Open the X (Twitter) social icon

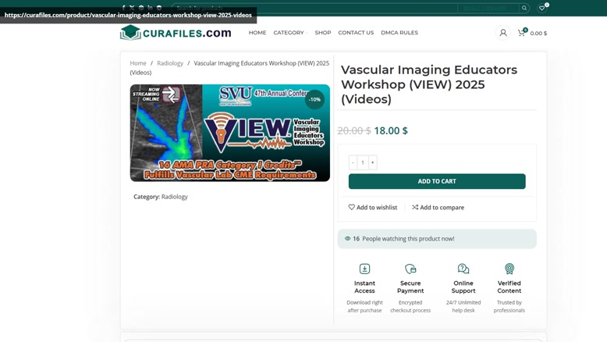tap(132, 8)
